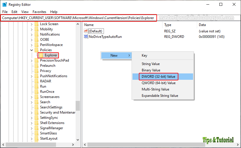Click the (Default) string value icon
241x148 pixels.
tap(86, 31)
